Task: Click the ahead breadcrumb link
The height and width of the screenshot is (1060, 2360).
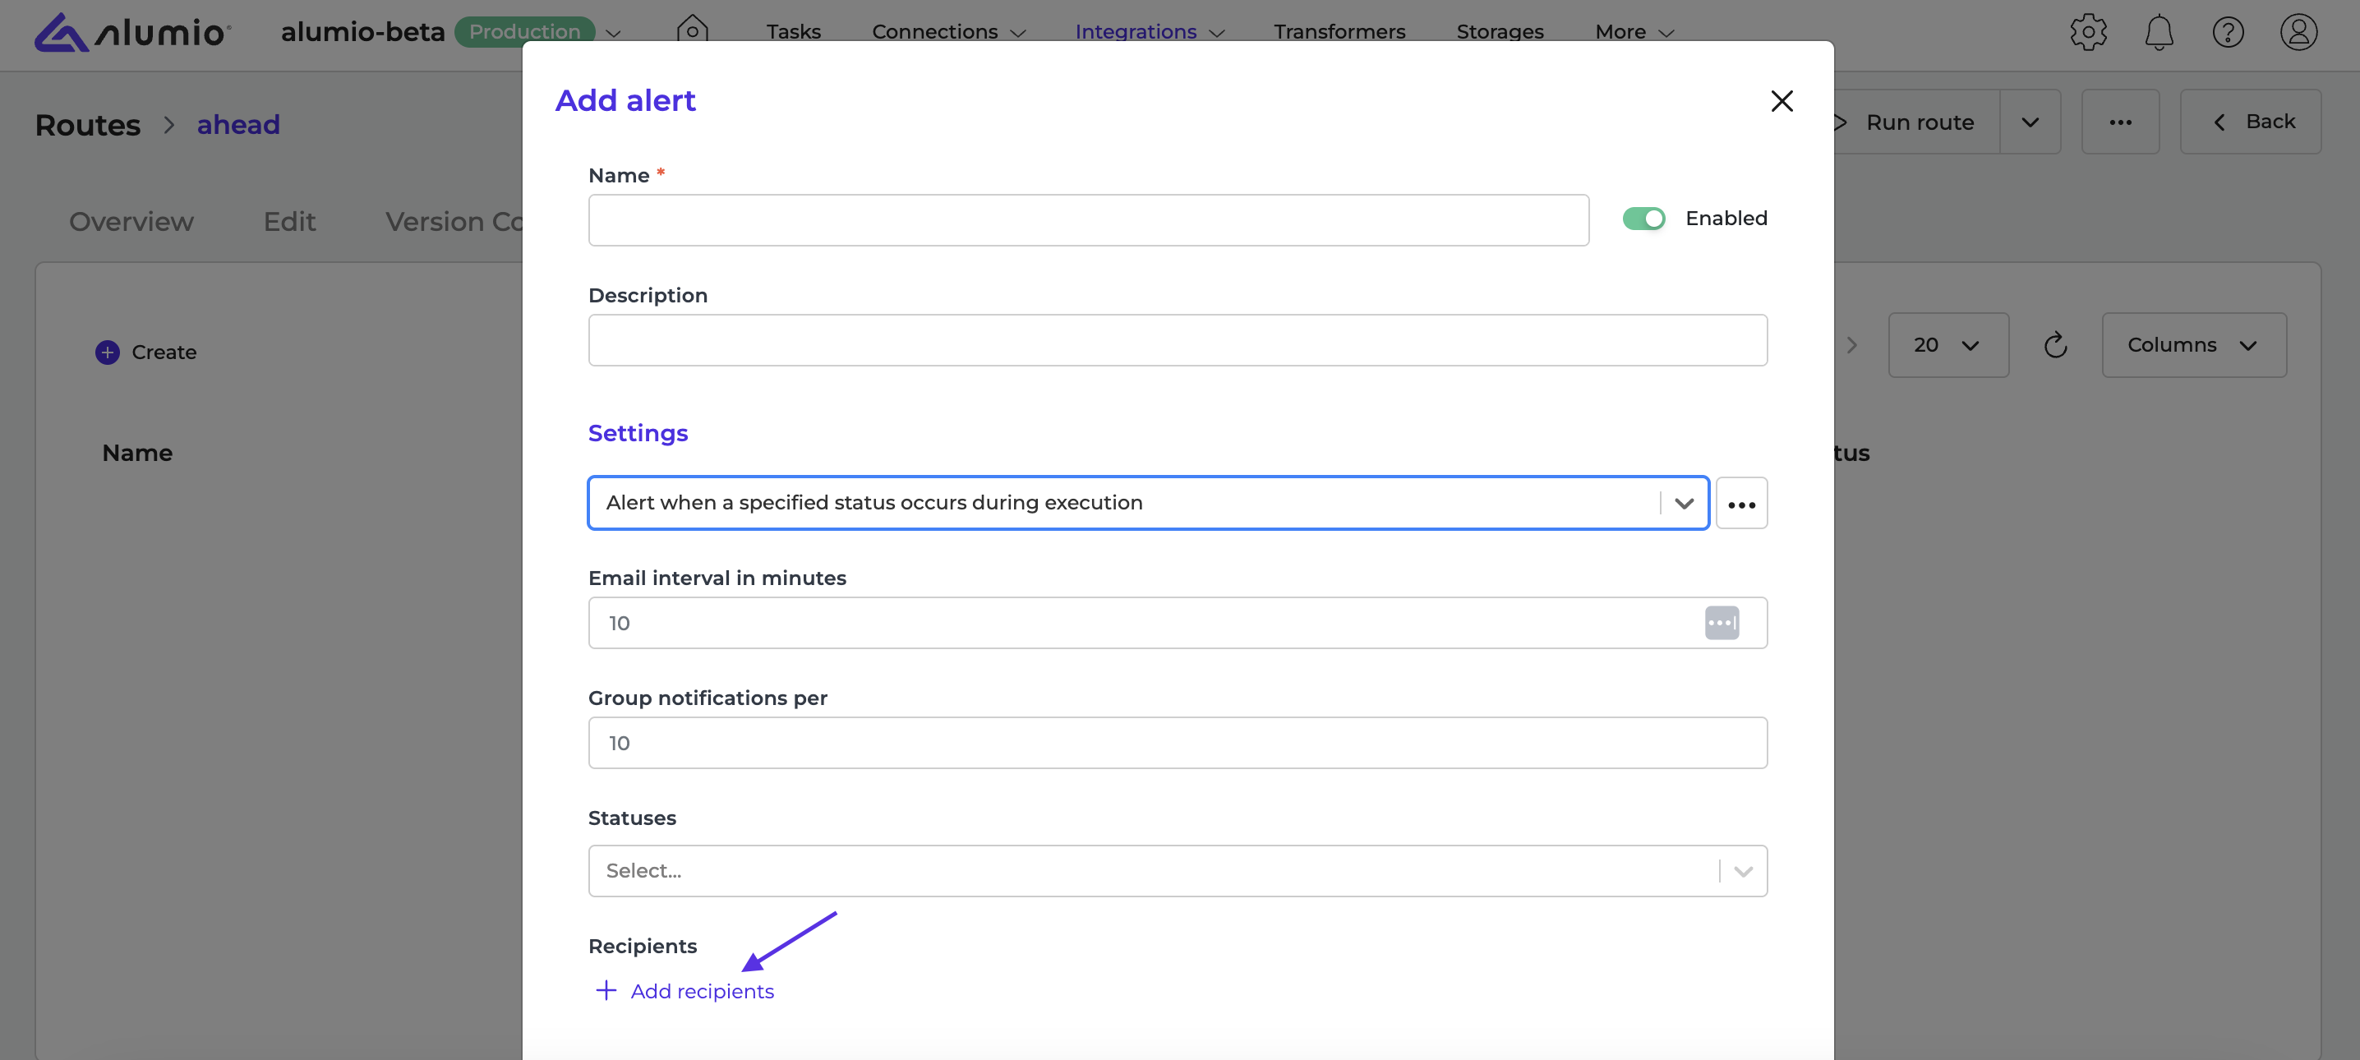Action: coord(238,125)
